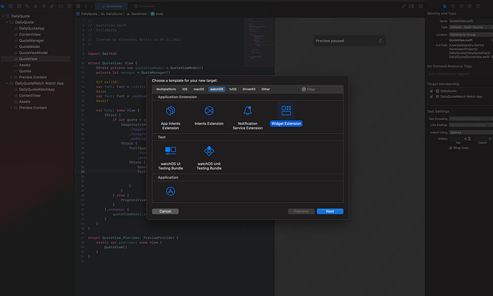Viewport: 493px width, 296px height.
Task: Select the Widget Extension template
Action: (286, 114)
